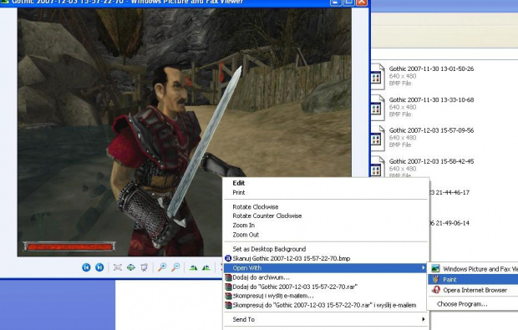
Task: Go to the next image
Action: [99, 267]
